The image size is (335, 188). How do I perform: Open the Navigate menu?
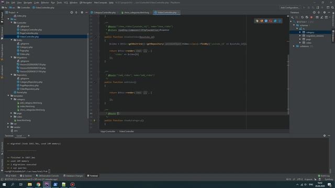click(28, 3)
